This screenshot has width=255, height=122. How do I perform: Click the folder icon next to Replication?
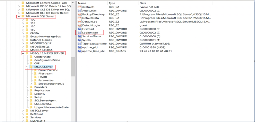point(31,90)
